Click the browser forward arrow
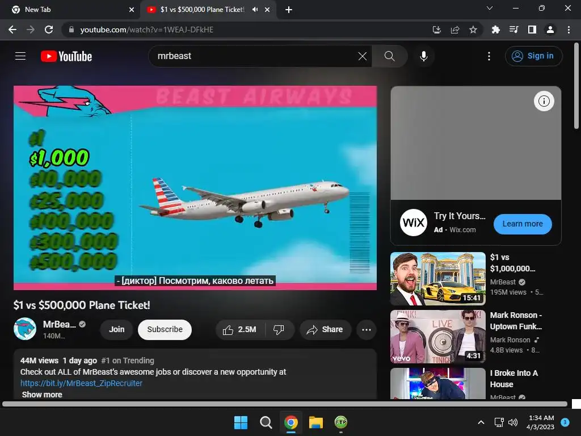The width and height of the screenshot is (581, 436). 31,30
